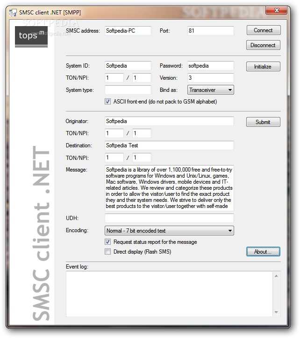Click the Destination field with Softpedia Test
300x338 pixels.
[169, 145]
